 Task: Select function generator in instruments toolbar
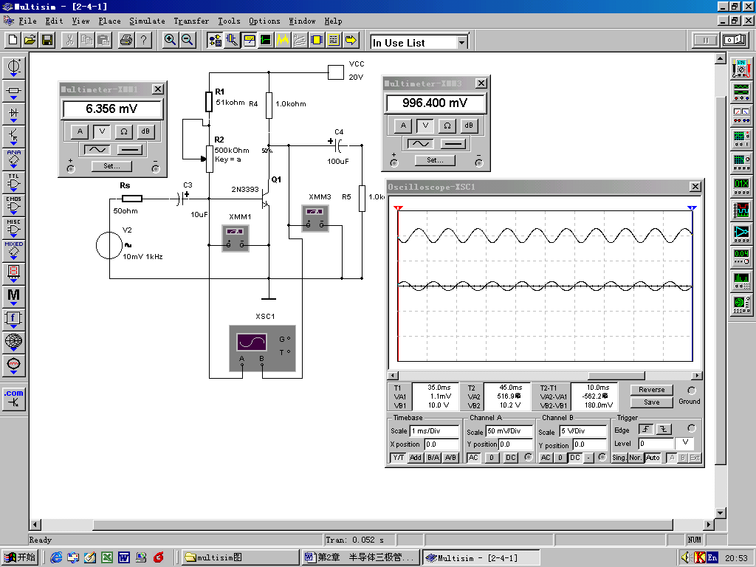(x=741, y=92)
